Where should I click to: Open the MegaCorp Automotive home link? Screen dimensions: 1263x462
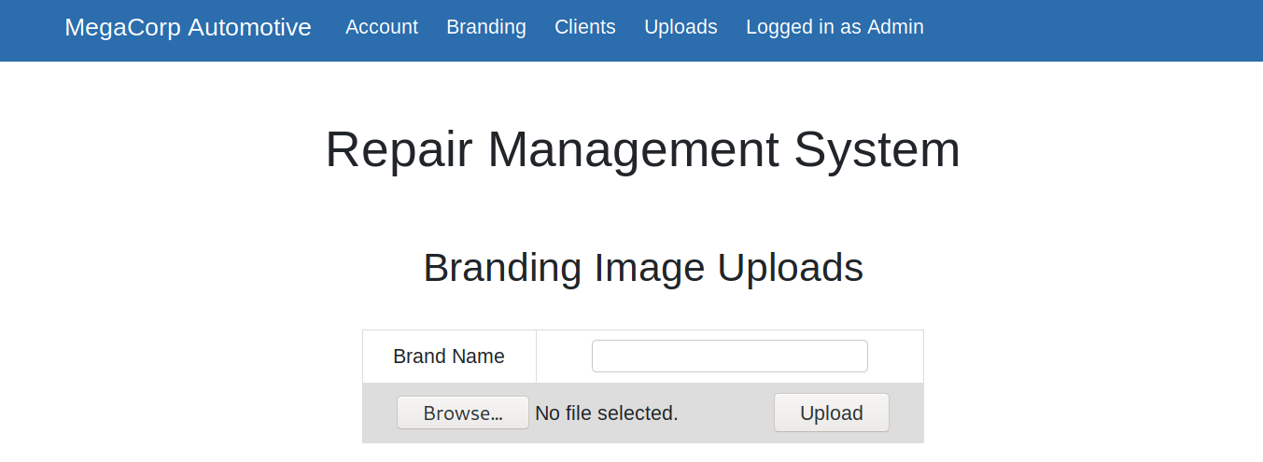pos(188,27)
